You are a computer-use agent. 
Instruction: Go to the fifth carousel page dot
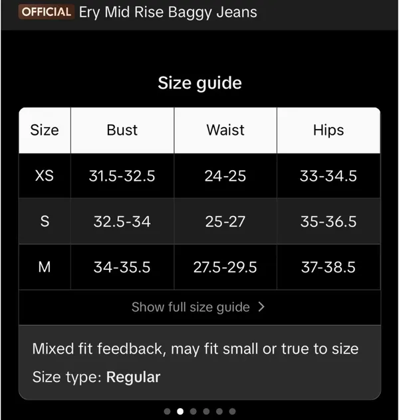pyautogui.click(x=219, y=411)
